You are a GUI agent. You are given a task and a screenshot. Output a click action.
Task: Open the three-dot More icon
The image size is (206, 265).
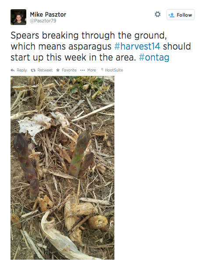click(x=82, y=70)
